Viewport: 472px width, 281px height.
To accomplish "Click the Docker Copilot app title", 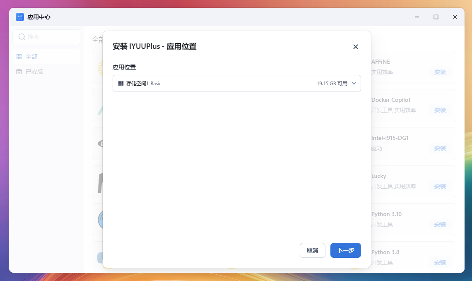I will point(391,100).
